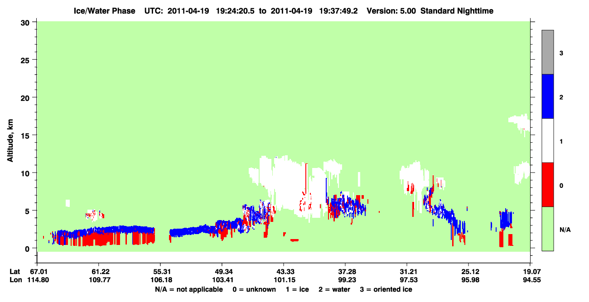Viewport: 589px width, 302px height.
Task: Click the 'Lat' row label
Action: (15, 272)
